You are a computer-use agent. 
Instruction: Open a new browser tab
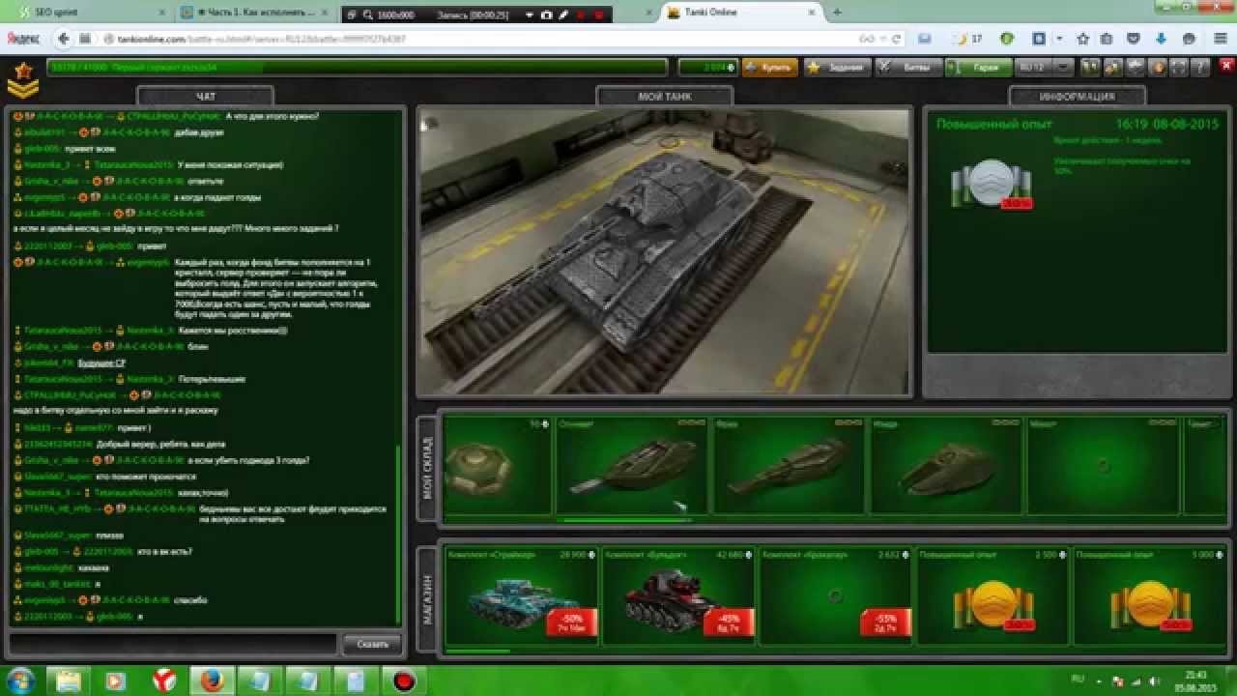pyautogui.click(x=837, y=13)
